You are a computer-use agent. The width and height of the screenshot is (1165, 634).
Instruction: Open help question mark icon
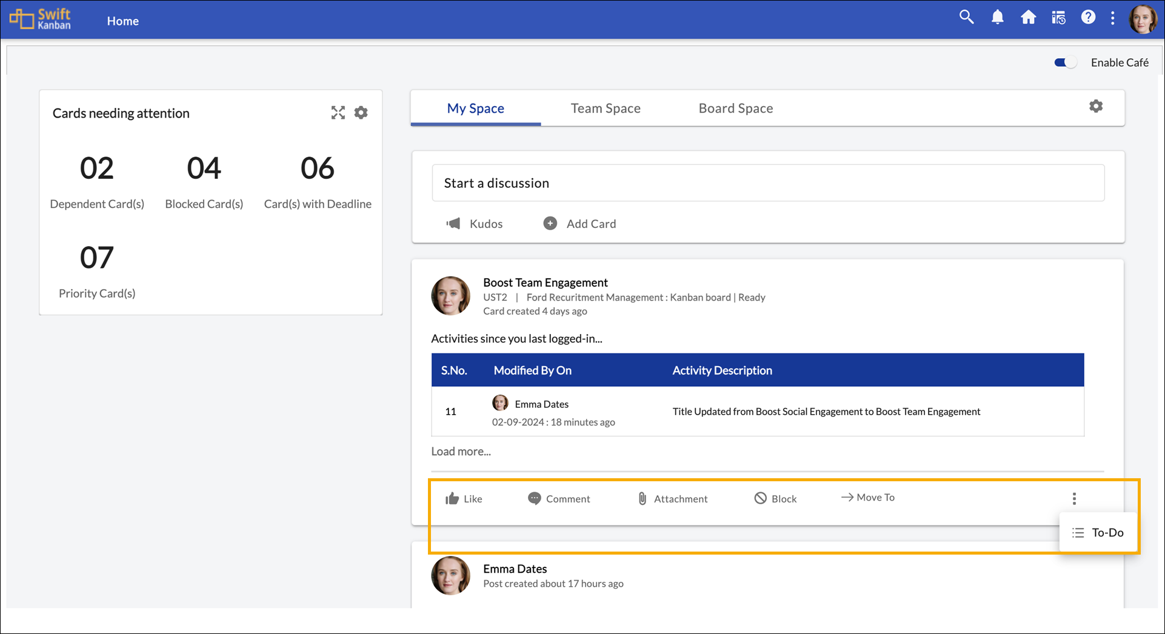pos(1088,18)
